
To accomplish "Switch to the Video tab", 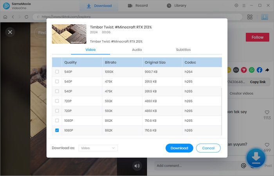I will 90,50.
